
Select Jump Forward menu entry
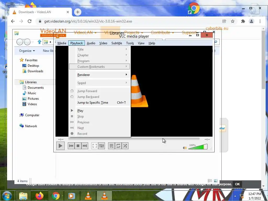[99, 91]
